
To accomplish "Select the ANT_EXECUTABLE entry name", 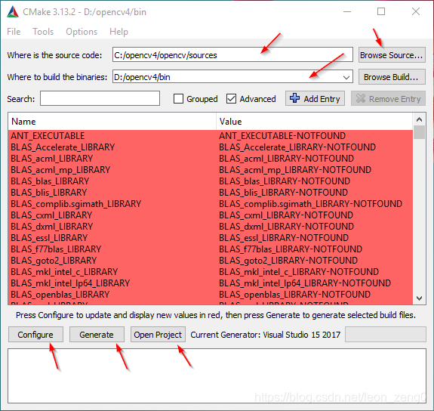I will tap(48, 136).
